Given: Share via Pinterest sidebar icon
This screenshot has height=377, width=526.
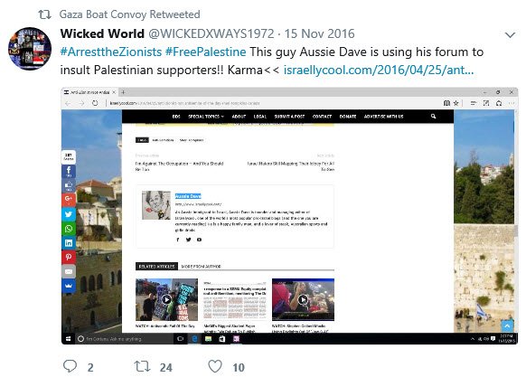Looking at the screenshot, I should click(x=69, y=257).
